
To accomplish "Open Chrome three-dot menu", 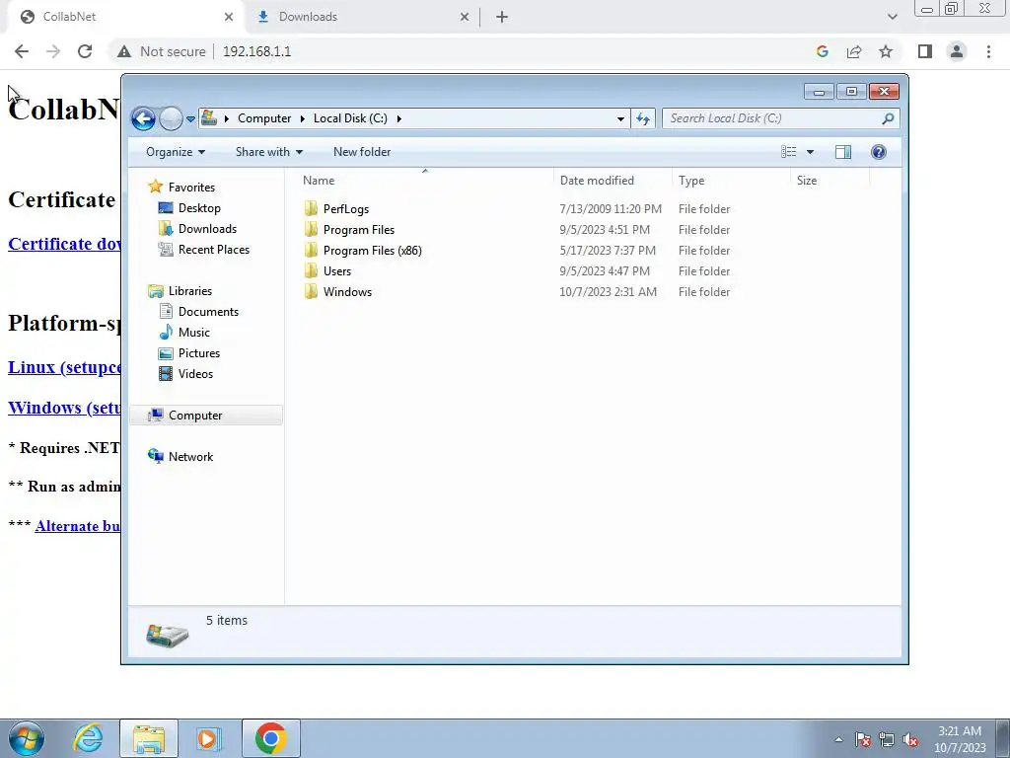I will point(988,51).
